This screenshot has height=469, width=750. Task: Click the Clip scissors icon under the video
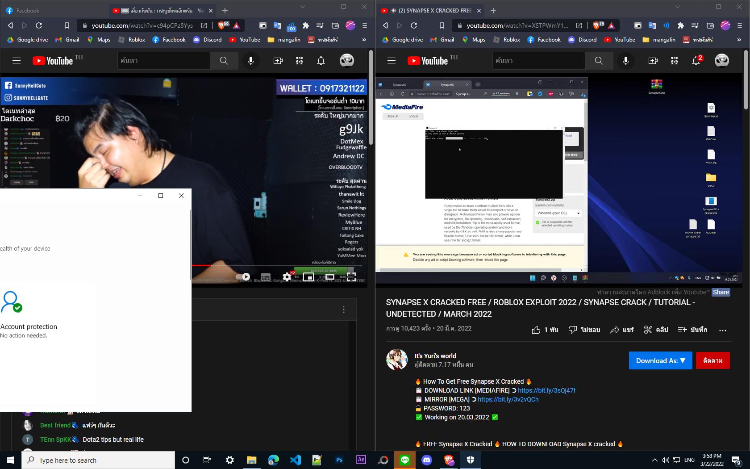pyautogui.click(x=648, y=330)
